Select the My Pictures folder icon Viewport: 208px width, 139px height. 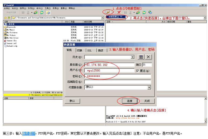5,32
